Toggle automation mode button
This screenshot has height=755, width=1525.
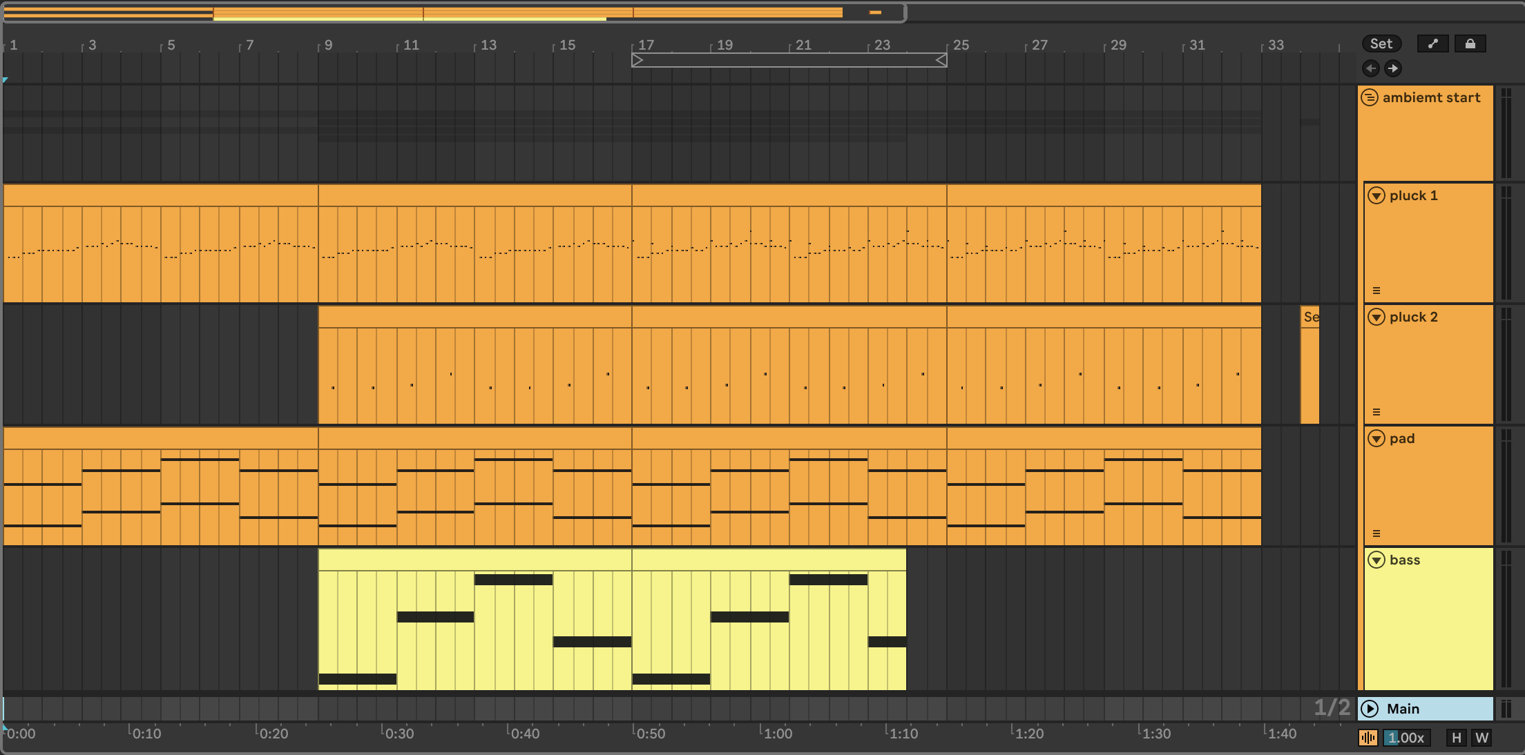click(x=1433, y=43)
